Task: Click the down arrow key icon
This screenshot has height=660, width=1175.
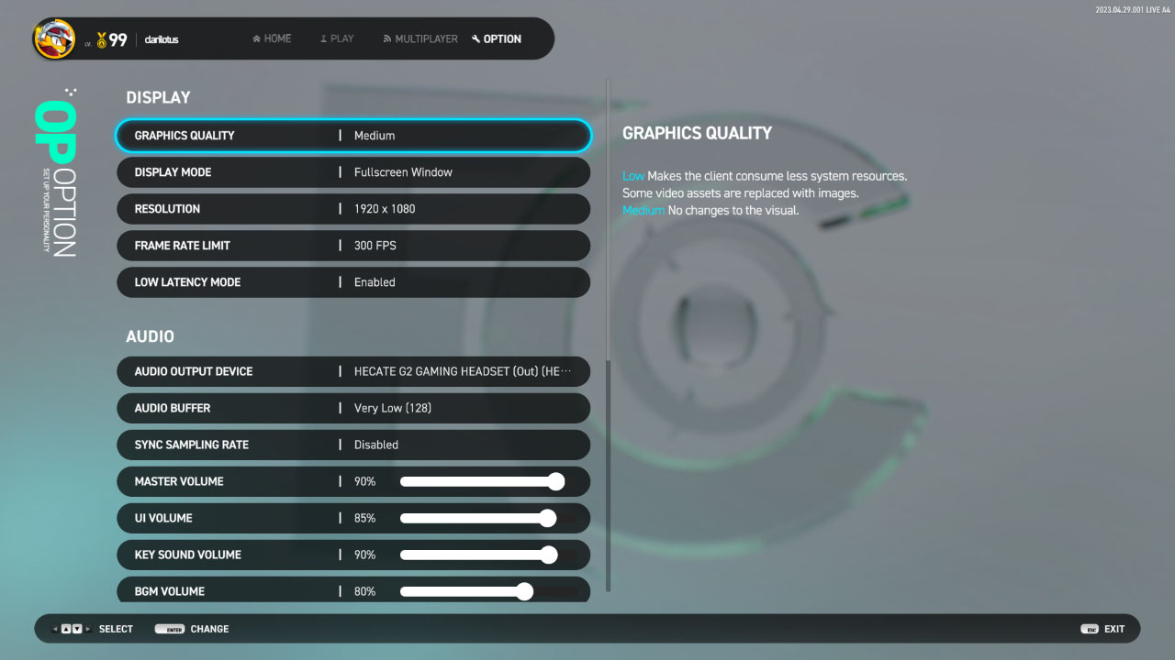Action: click(77, 629)
